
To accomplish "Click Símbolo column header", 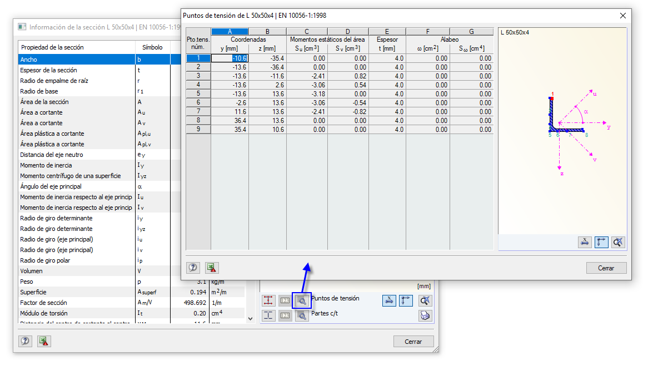I will (x=153, y=47).
